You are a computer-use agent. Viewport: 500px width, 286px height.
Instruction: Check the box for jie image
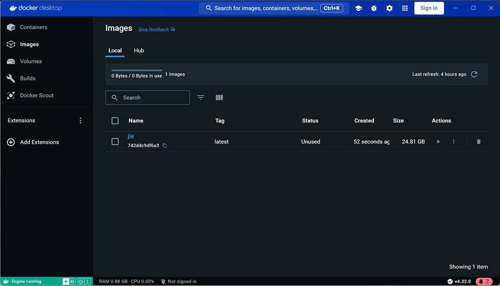pyautogui.click(x=115, y=142)
